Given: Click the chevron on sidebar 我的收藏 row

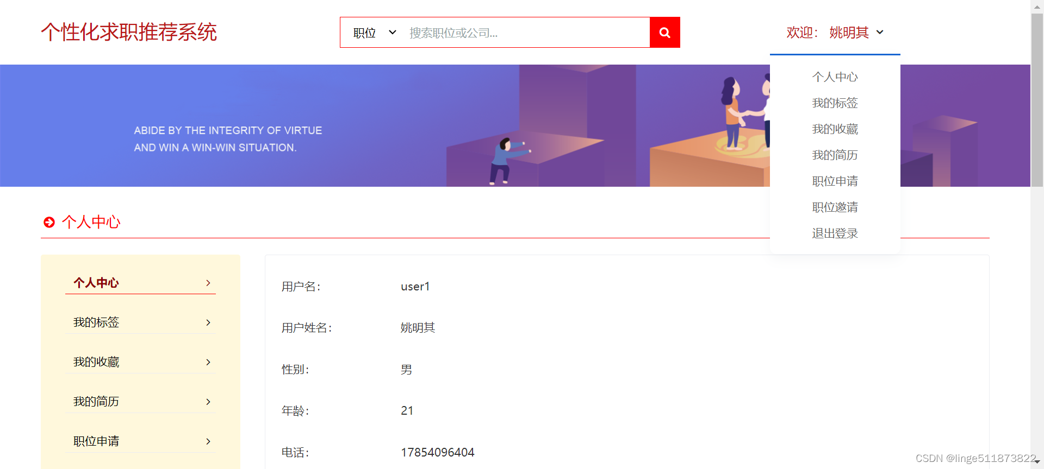Looking at the screenshot, I should 208,362.
